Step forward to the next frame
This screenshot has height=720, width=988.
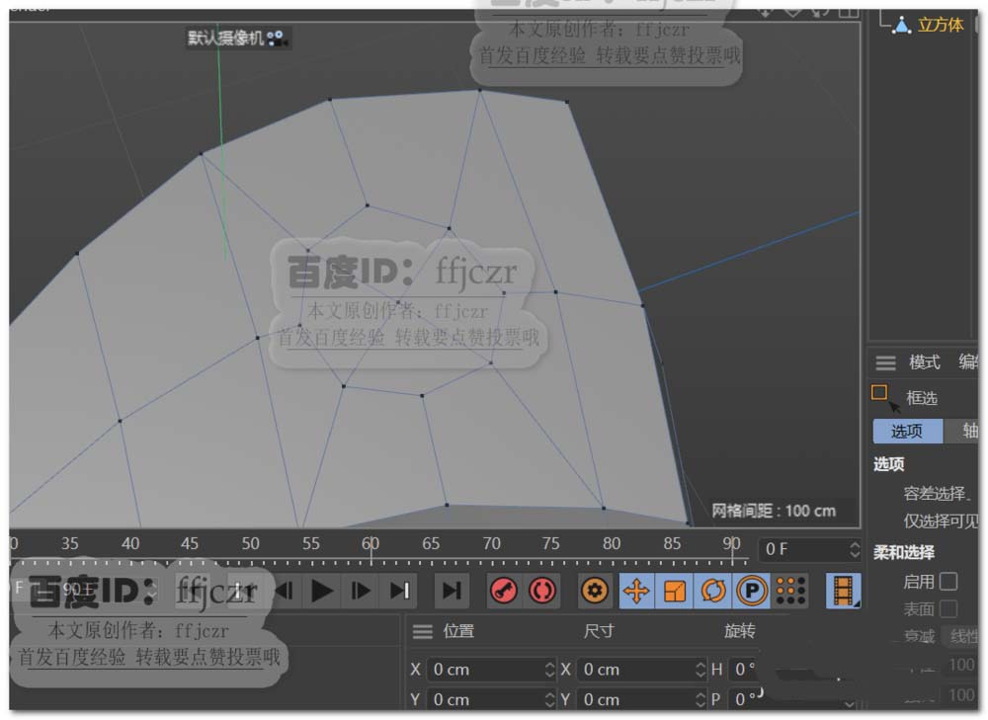(x=361, y=591)
